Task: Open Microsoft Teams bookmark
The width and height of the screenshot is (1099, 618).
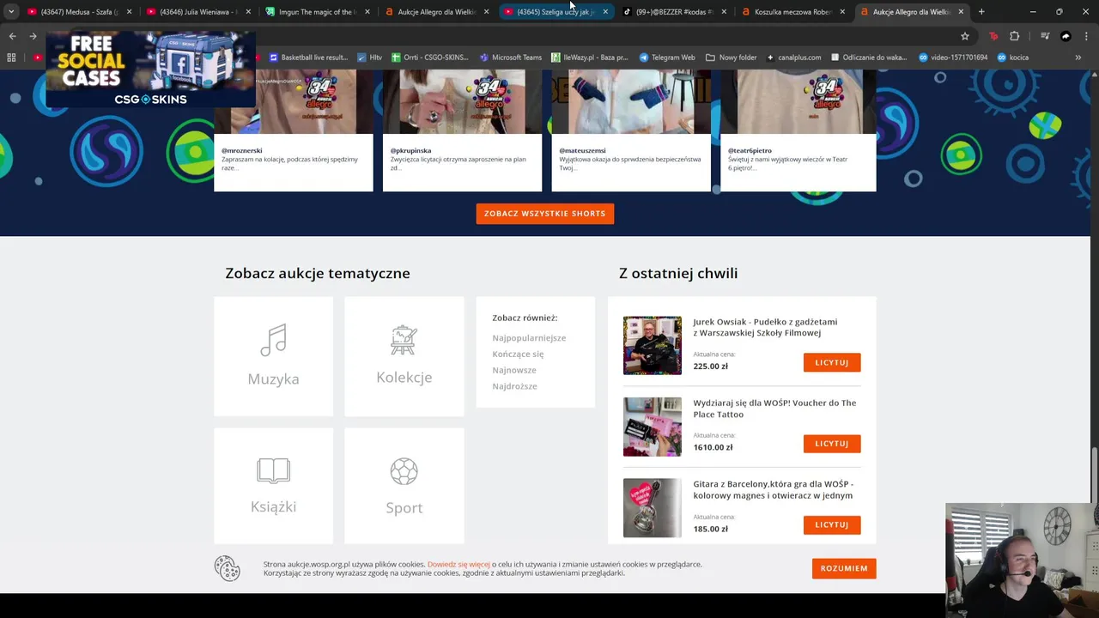Action: pos(511,58)
